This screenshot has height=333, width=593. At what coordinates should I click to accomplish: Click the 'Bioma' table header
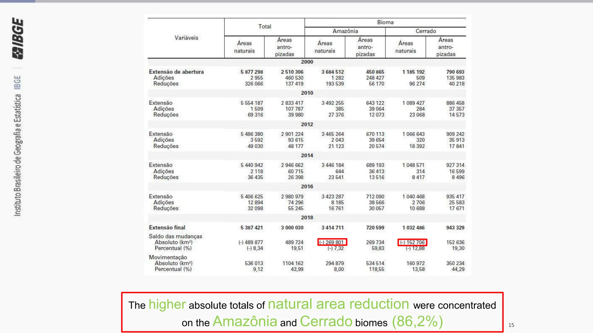coord(385,22)
